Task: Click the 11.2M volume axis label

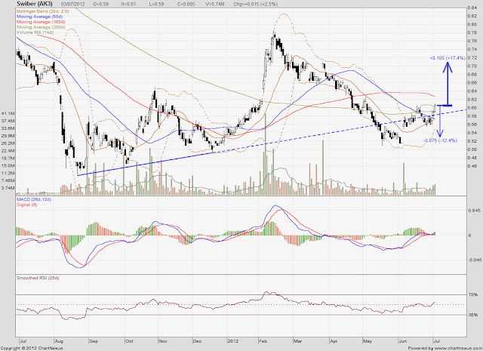Action: [x=8, y=173]
